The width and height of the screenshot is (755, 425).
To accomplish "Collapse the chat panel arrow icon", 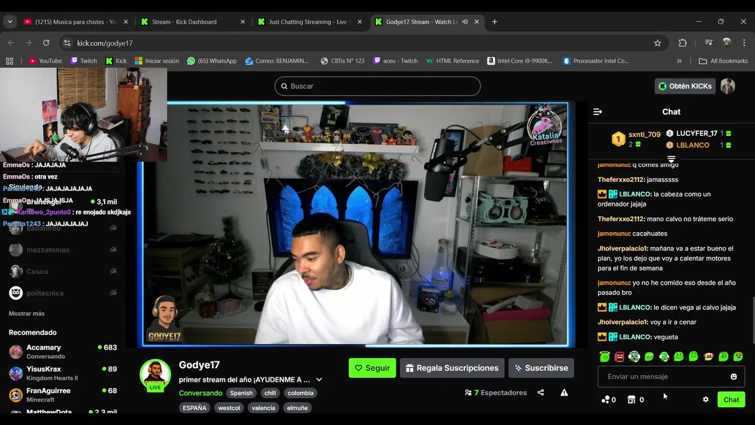I will click(x=598, y=112).
